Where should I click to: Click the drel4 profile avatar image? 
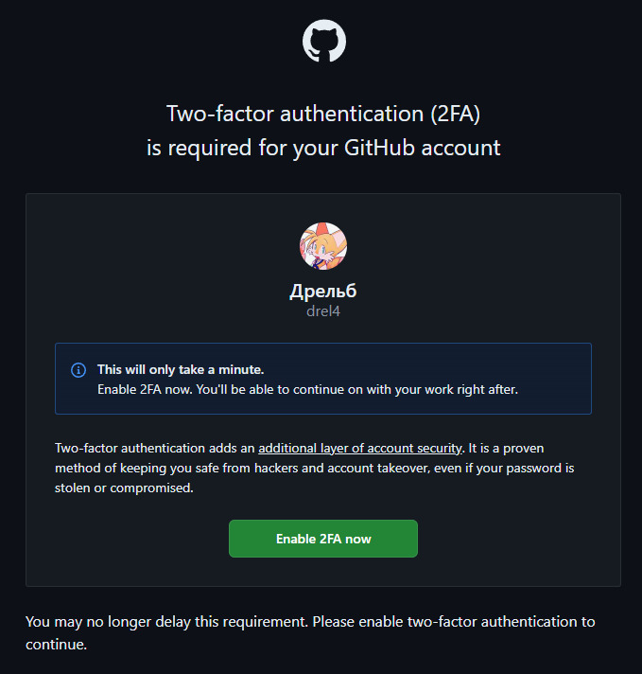pos(323,247)
